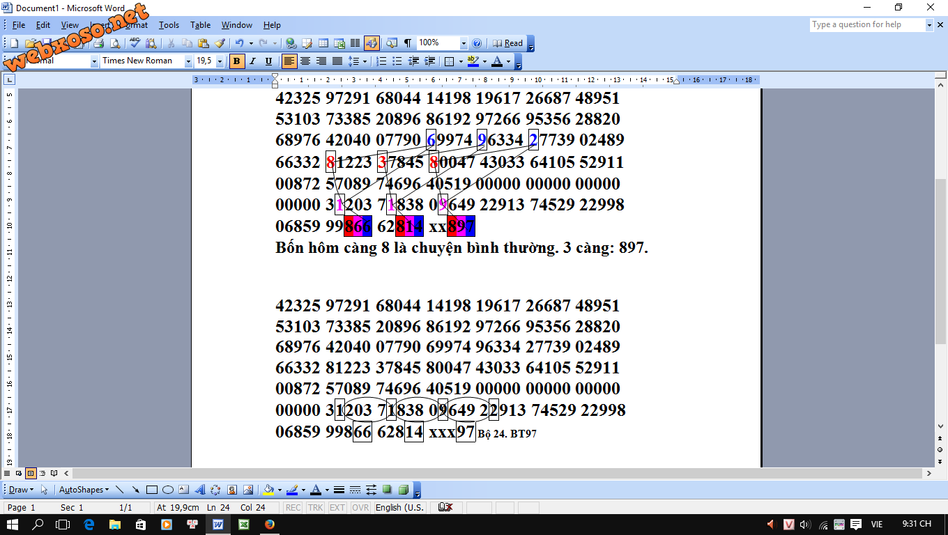The image size is (948, 535).
Task: Click the Numbering list icon
Action: pyautogui.click(x=381, y=61)
